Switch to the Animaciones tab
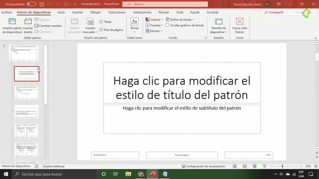This screenshot has height=179, width=319. pos(142,12)
